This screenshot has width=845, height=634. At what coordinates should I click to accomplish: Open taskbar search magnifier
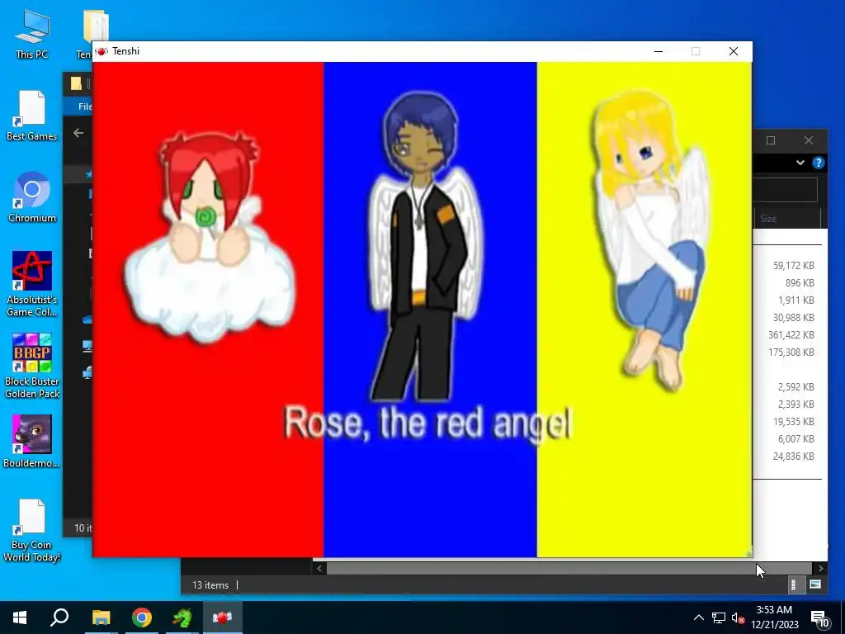click(59, 617)
